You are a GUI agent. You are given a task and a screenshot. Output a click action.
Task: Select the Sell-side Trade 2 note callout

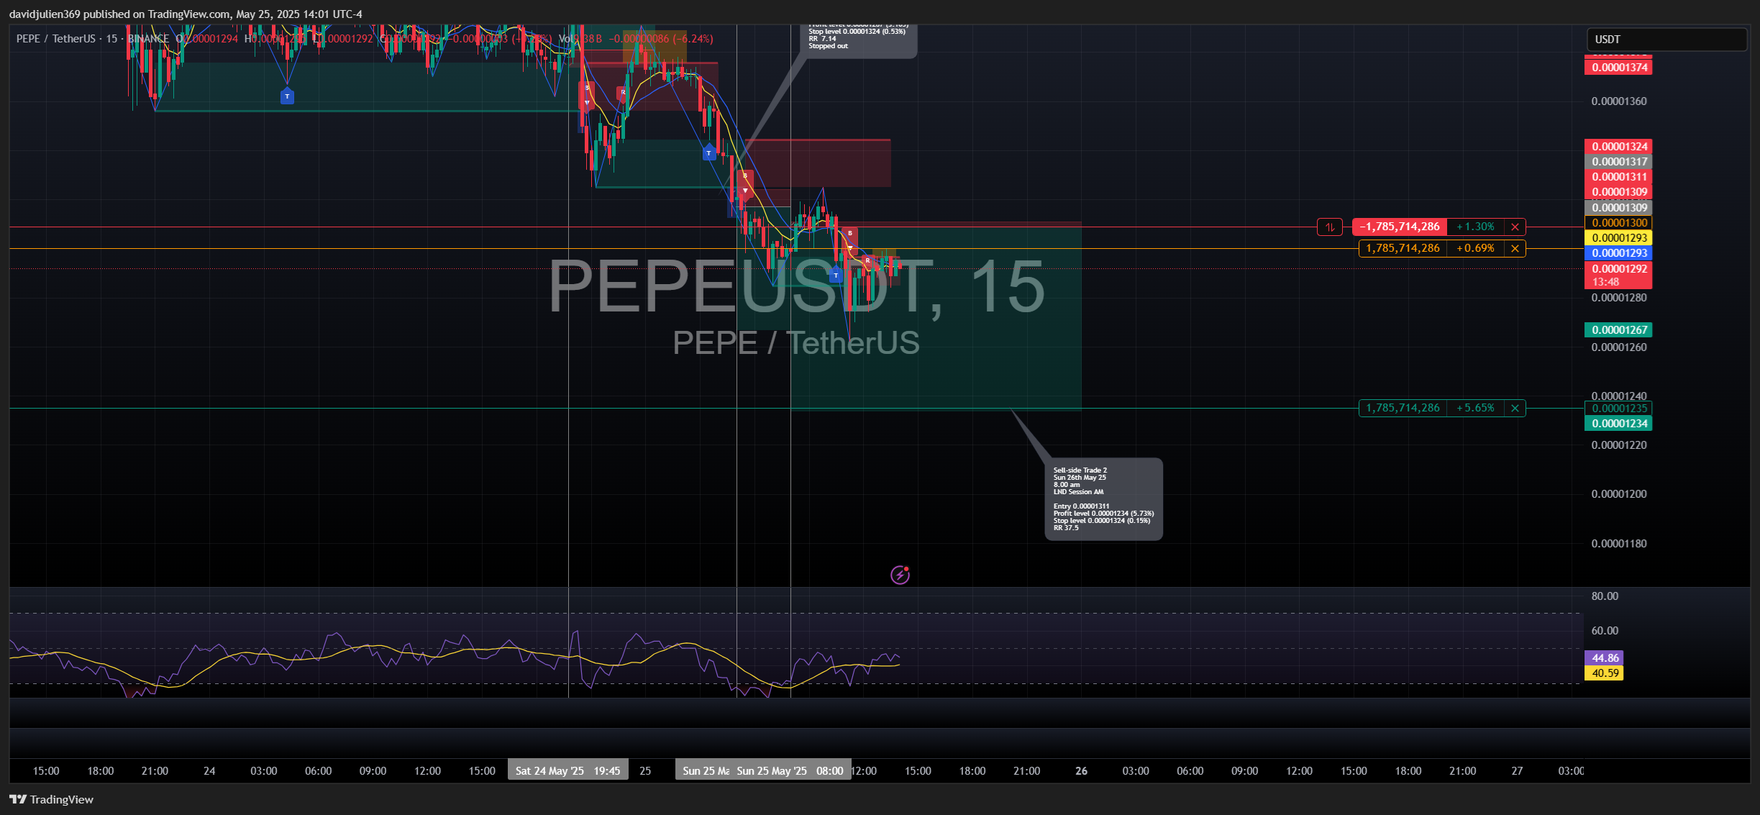coord(1103,498)
